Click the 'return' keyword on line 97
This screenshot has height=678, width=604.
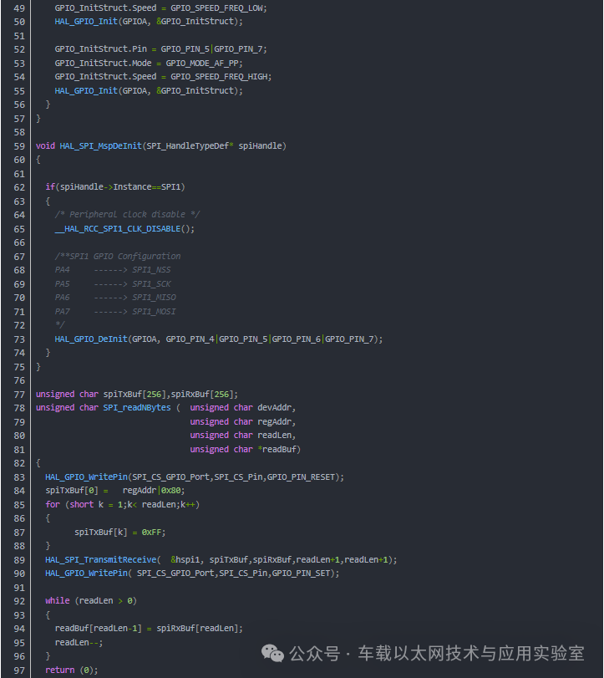click(x=60, y=670)
